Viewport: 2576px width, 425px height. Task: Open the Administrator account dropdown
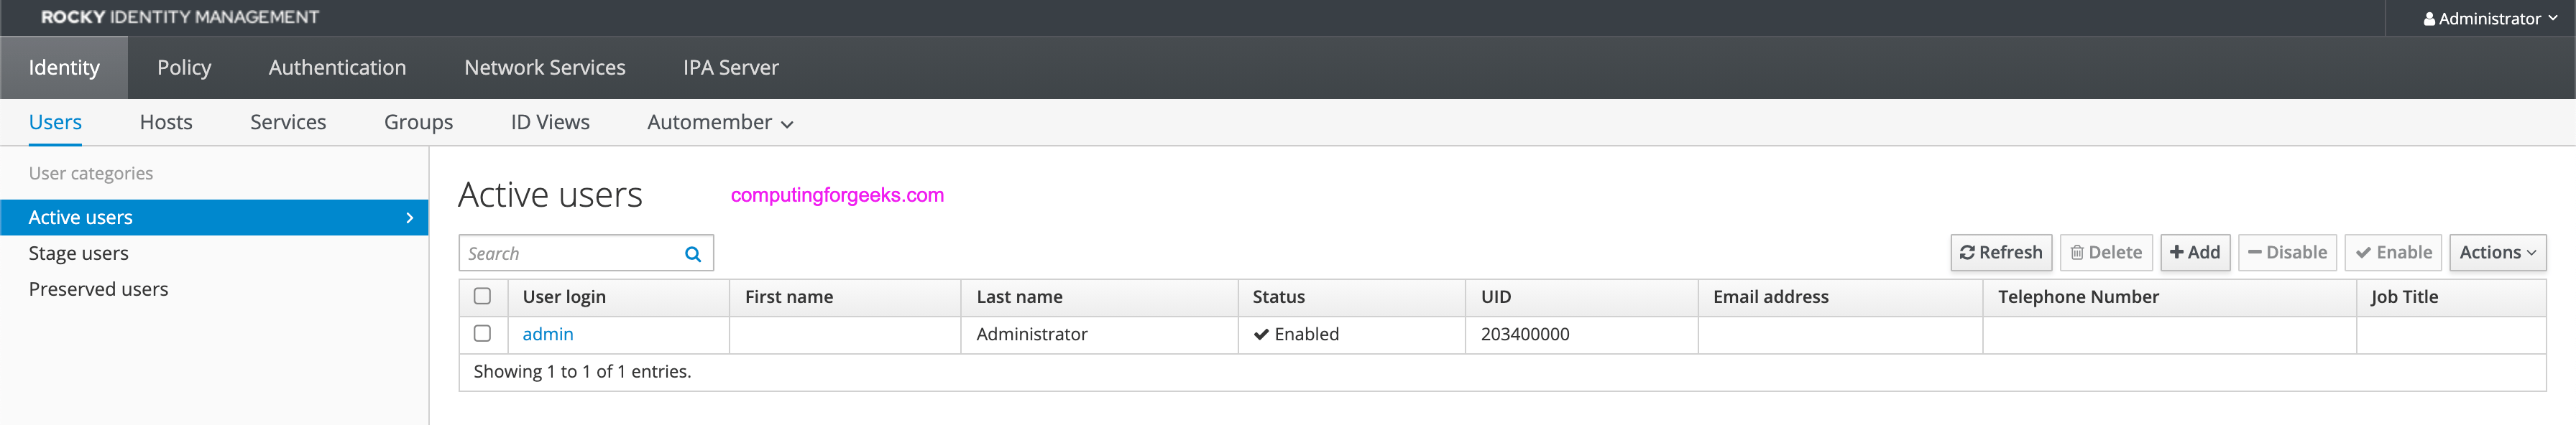[x=2489, y=19]
